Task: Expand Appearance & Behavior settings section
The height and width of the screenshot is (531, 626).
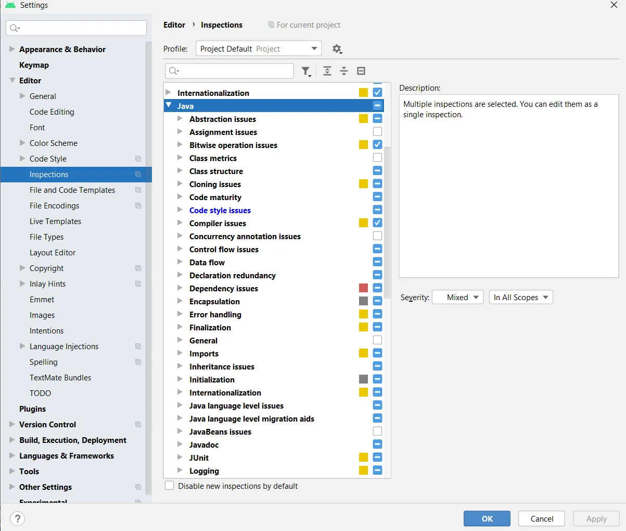Action: [12, 49]
